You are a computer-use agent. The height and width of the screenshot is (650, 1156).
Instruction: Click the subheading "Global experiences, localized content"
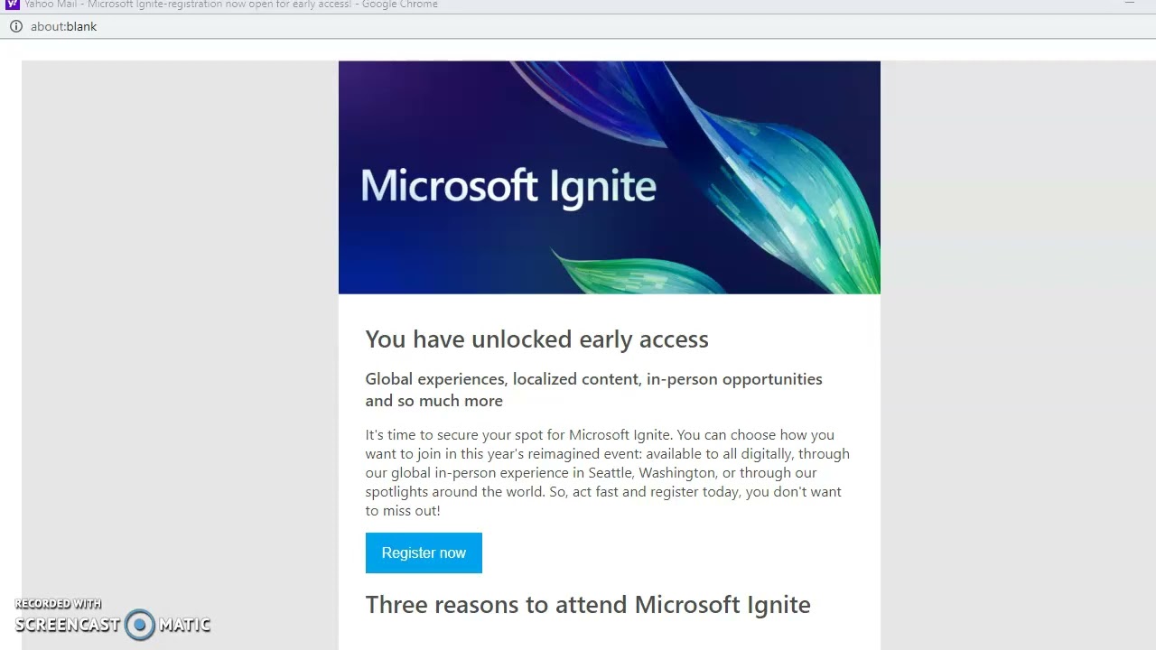(593, 389)
